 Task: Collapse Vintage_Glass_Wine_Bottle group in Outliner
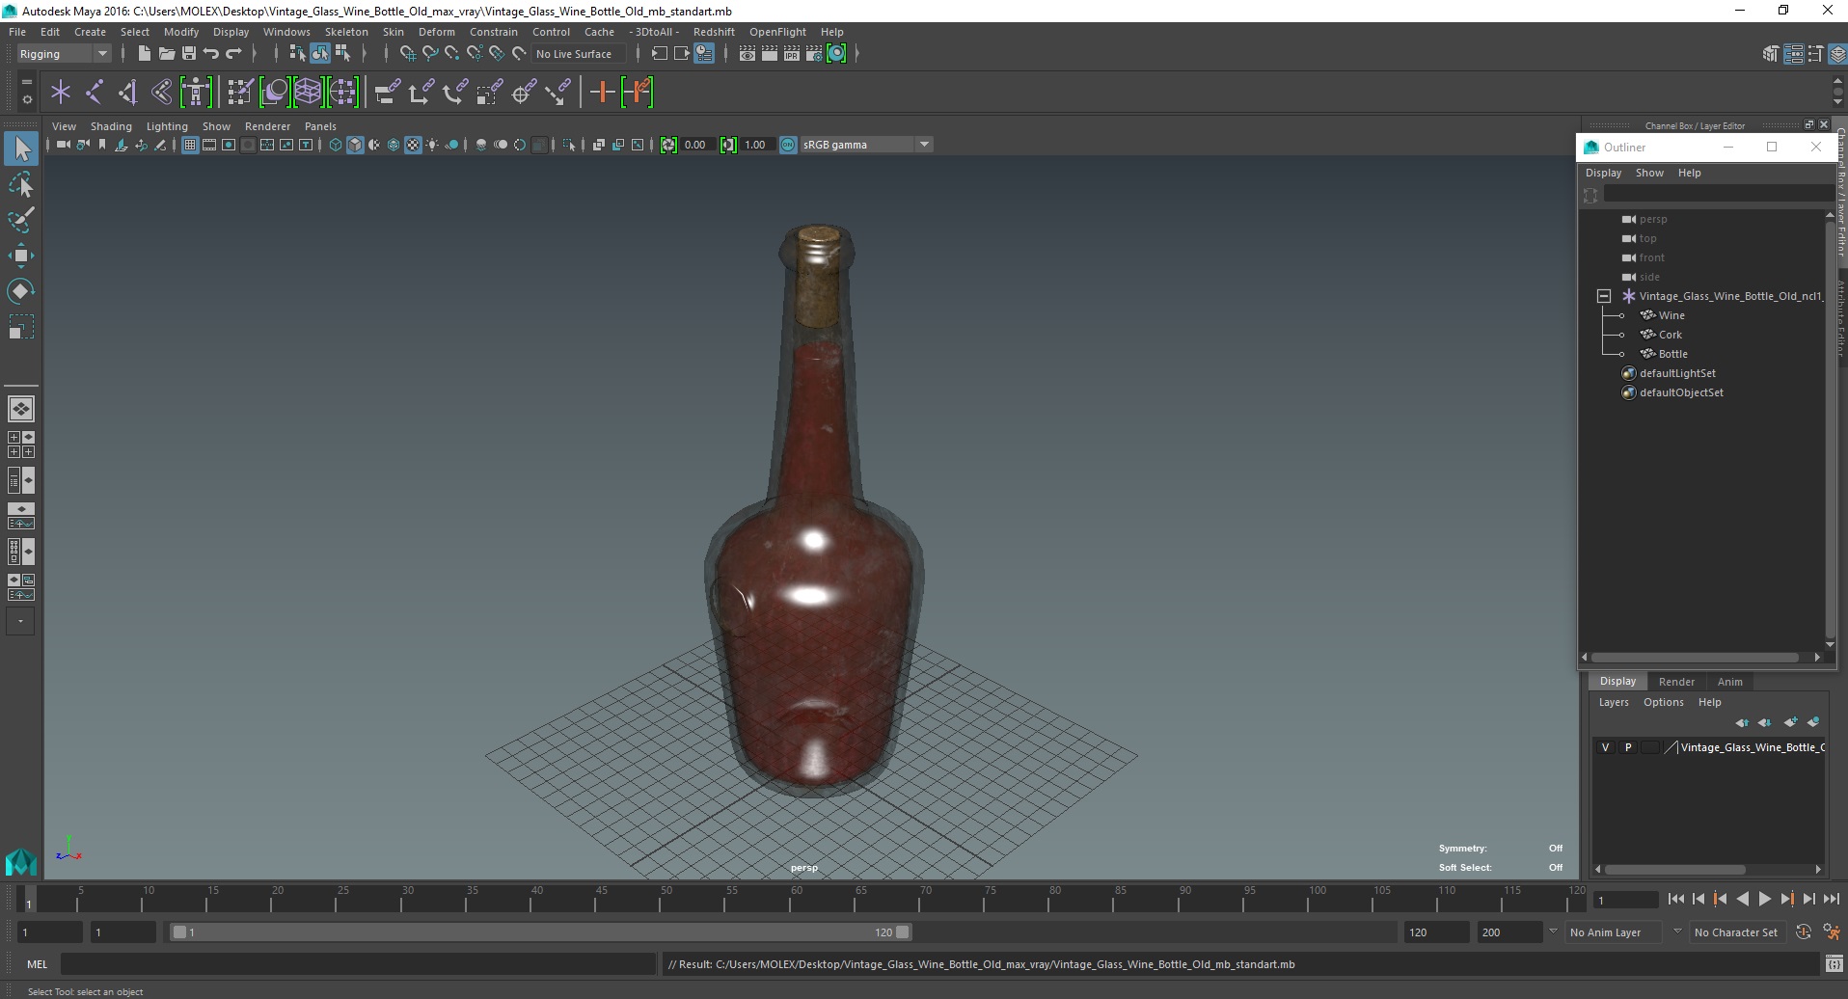pyautogui.click(x=1604, y=296)
